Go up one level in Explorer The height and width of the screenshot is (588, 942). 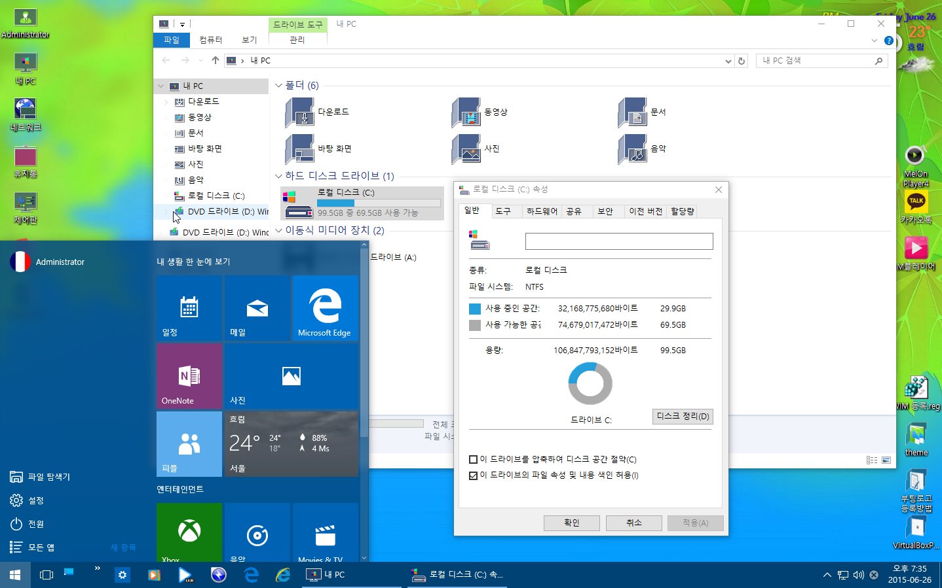point(216,60)
